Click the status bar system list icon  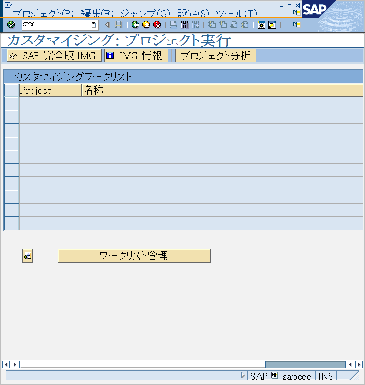pos(274,375)
